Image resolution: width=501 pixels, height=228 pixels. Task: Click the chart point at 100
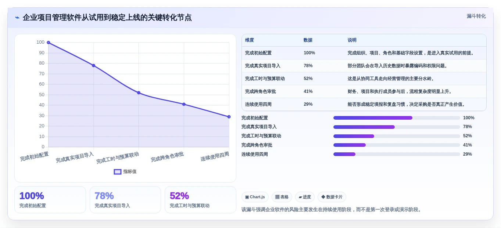point(48,43)
